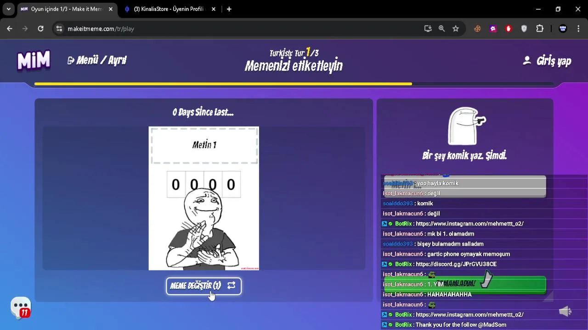Open chat bubble with 11 badge
Image resolution: width=588 pixels, height=330 pixels.
point(21,308)
